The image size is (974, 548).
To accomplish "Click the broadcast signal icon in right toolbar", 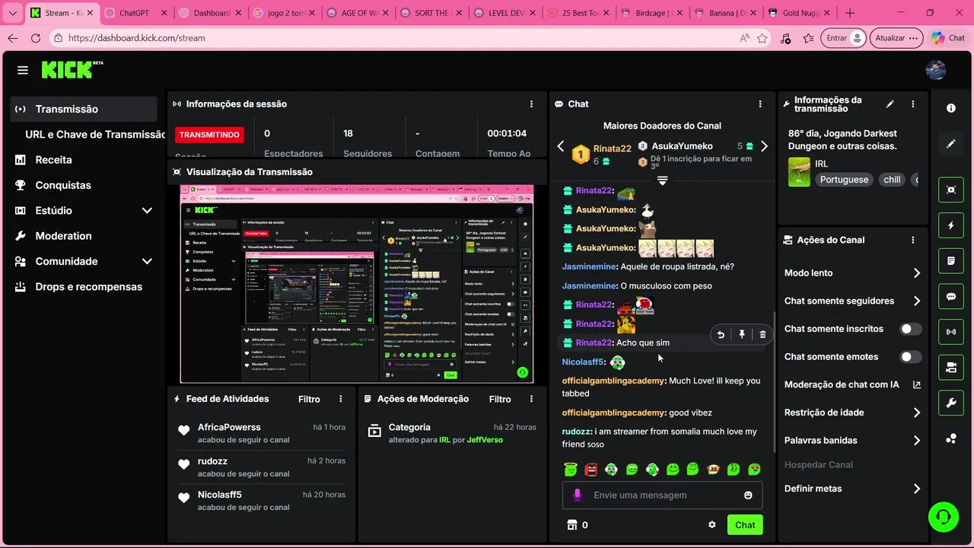I will 951,332.
